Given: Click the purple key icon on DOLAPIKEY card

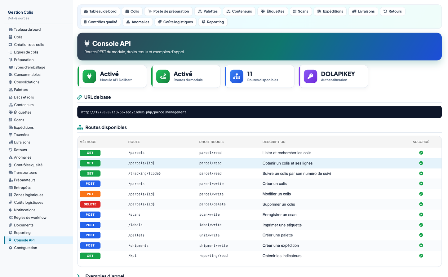Looking at the screenshot, I should coord(310,77).
